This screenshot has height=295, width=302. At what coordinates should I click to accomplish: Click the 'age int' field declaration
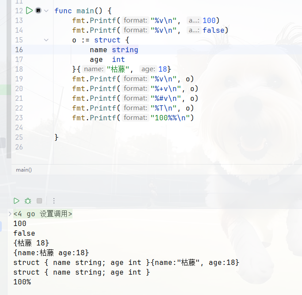pos(107,60)
